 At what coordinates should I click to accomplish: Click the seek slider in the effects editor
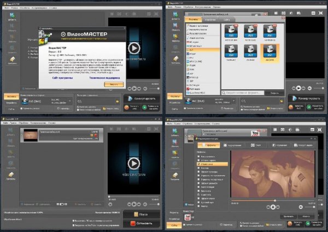click(273, 200)
